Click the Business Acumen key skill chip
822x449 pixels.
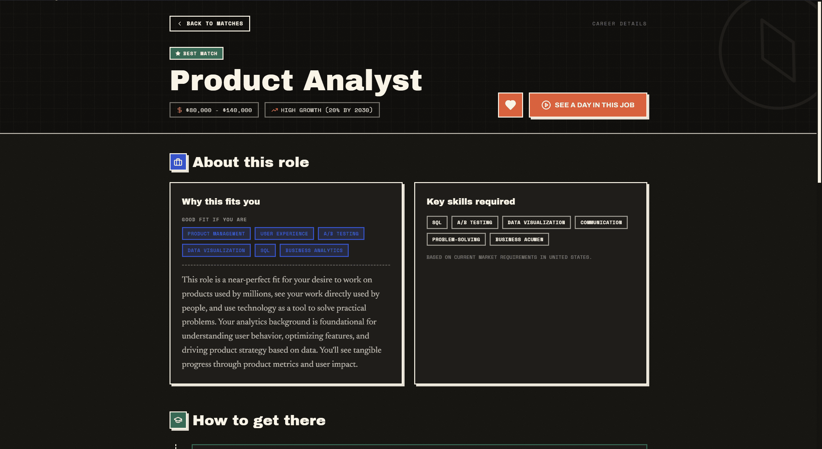click(519, 240)
